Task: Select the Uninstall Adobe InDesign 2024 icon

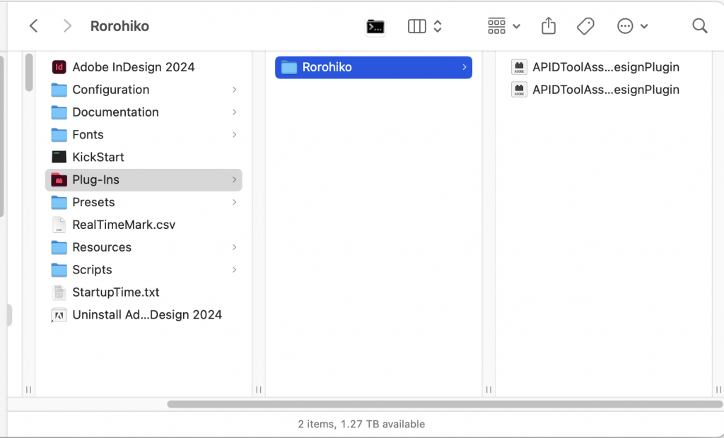Action: coord(60,314)
